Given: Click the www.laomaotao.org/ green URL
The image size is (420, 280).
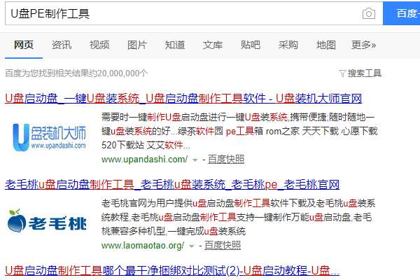Looking at the screenshot, I should click(x=143, y=246).
